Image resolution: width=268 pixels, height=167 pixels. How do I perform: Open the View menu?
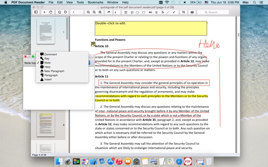click(x=69, y=2)
